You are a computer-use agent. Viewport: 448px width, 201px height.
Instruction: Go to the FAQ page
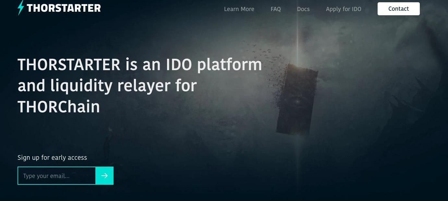[x=276, y=9]
